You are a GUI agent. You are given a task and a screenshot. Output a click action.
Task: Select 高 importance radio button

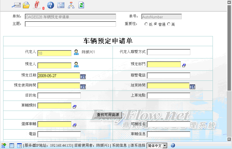click(x=169, y=24)
